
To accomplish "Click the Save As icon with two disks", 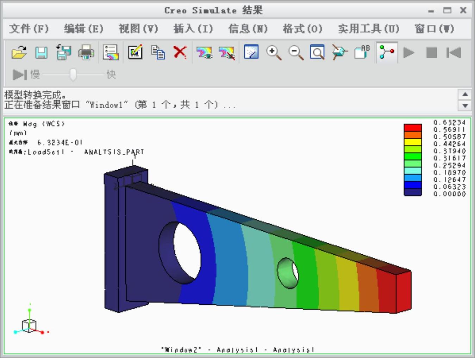I will (x=63, y=53).
